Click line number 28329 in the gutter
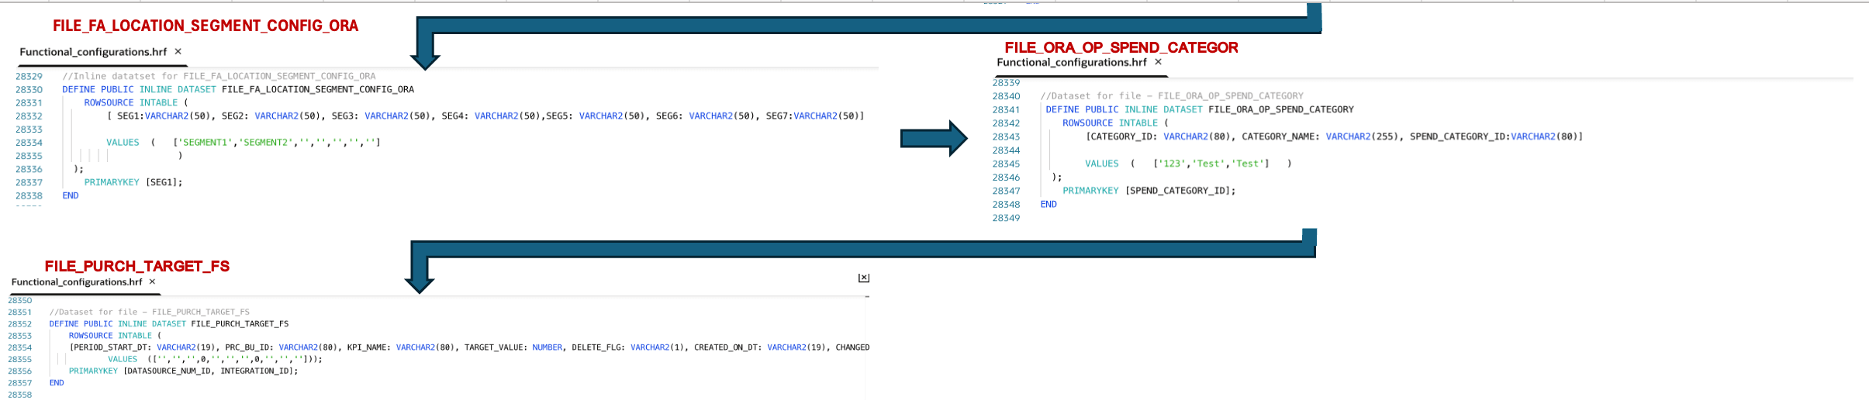This screenshot has height=411, width=1869. click(29, 76)
